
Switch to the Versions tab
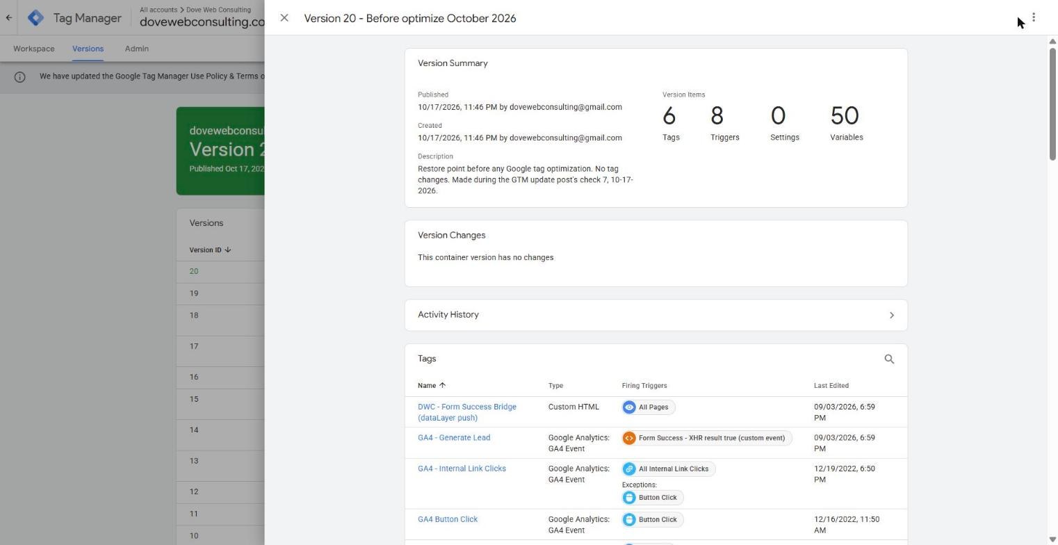pyautogui.click(x=88, y=49)
